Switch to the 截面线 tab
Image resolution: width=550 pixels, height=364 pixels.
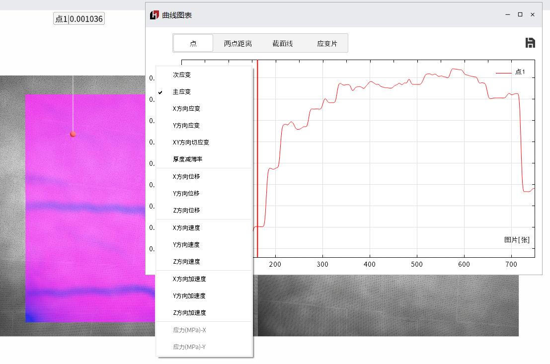tap(283, 44)
